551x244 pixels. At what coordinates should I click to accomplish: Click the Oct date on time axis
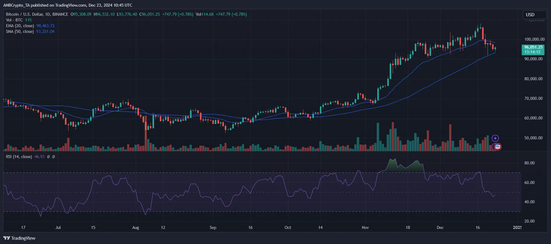pos(288,227)
